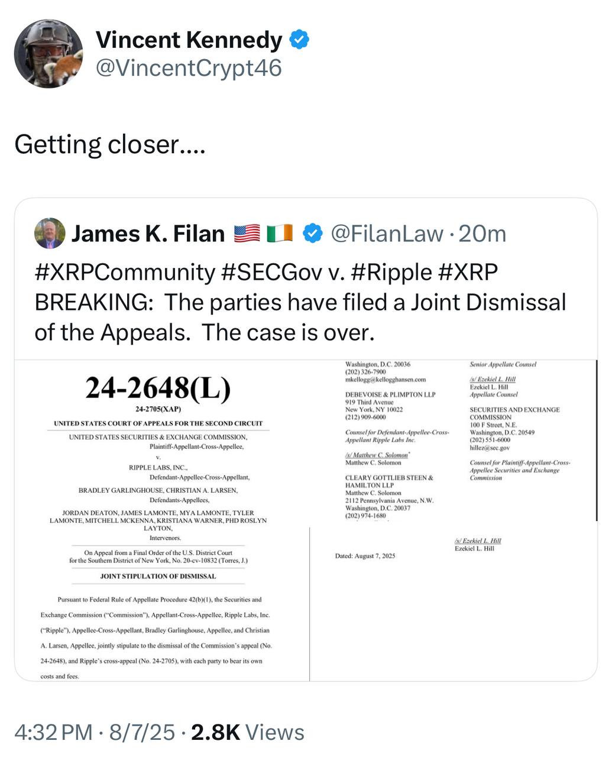This screenshot has height=757, width=612.
Task: Open the Vincent Kennedy display name
Action: (189, 40)
